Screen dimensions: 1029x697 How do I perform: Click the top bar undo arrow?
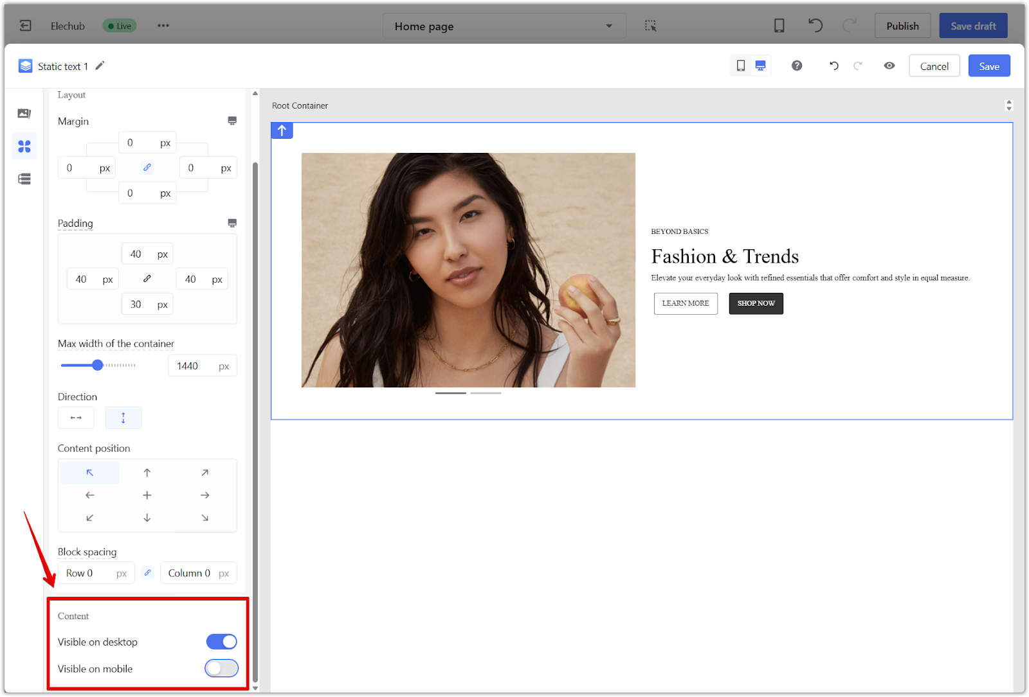(x=815, y=26)
